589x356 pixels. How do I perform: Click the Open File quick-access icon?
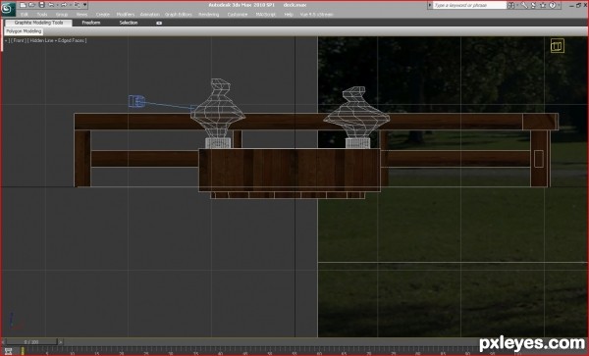pos(32,5)
